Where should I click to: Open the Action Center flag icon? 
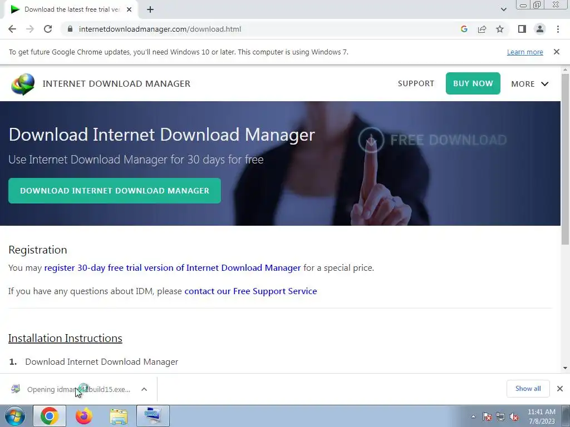[x=487, y=416]
